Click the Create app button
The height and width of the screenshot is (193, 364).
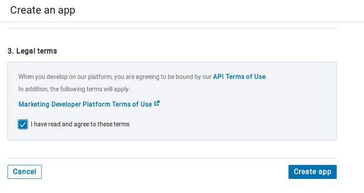[x=312, y=172]
